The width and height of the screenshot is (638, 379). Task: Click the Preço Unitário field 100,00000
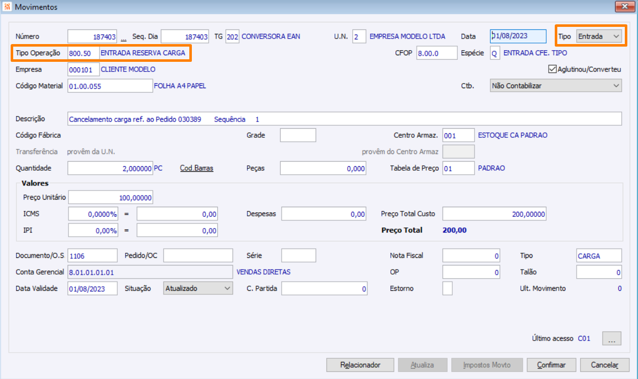(x=110, y=197)
